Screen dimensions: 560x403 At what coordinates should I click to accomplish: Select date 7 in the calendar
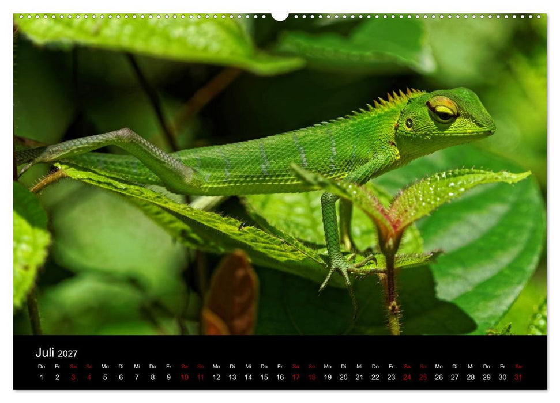(x=137, y=377)
